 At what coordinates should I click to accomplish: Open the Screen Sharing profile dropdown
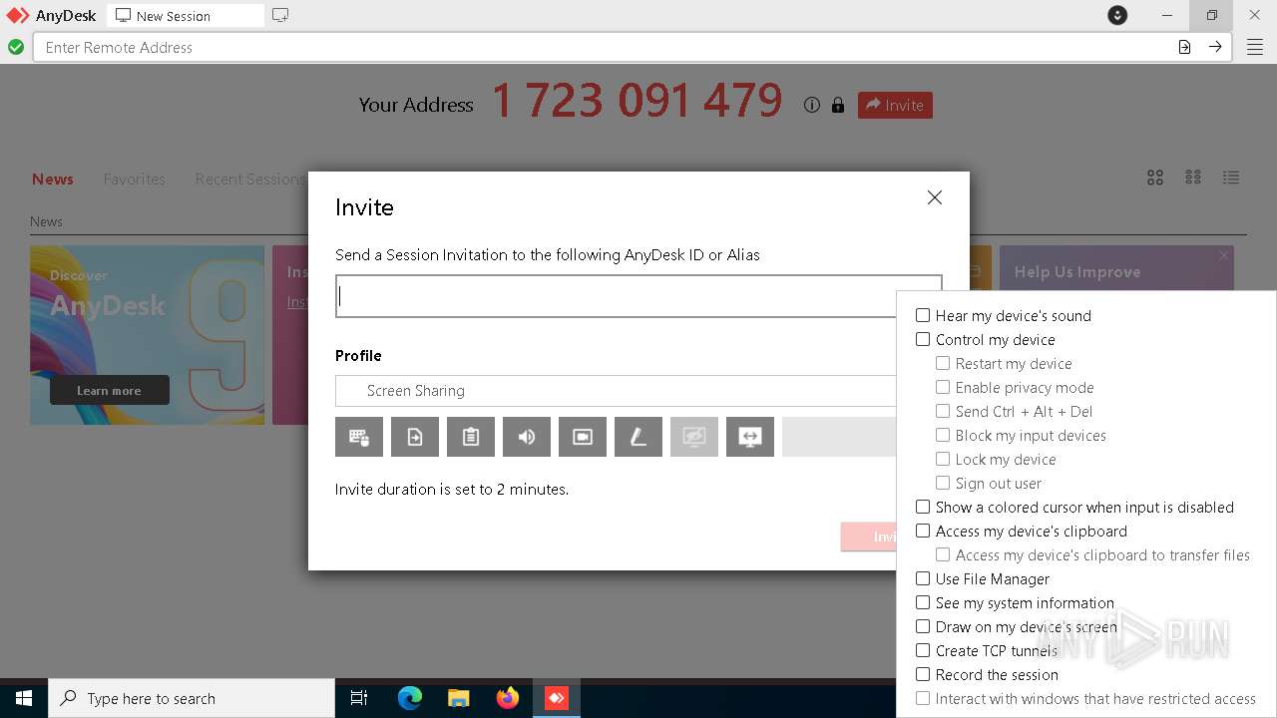[x=616, y=391]
